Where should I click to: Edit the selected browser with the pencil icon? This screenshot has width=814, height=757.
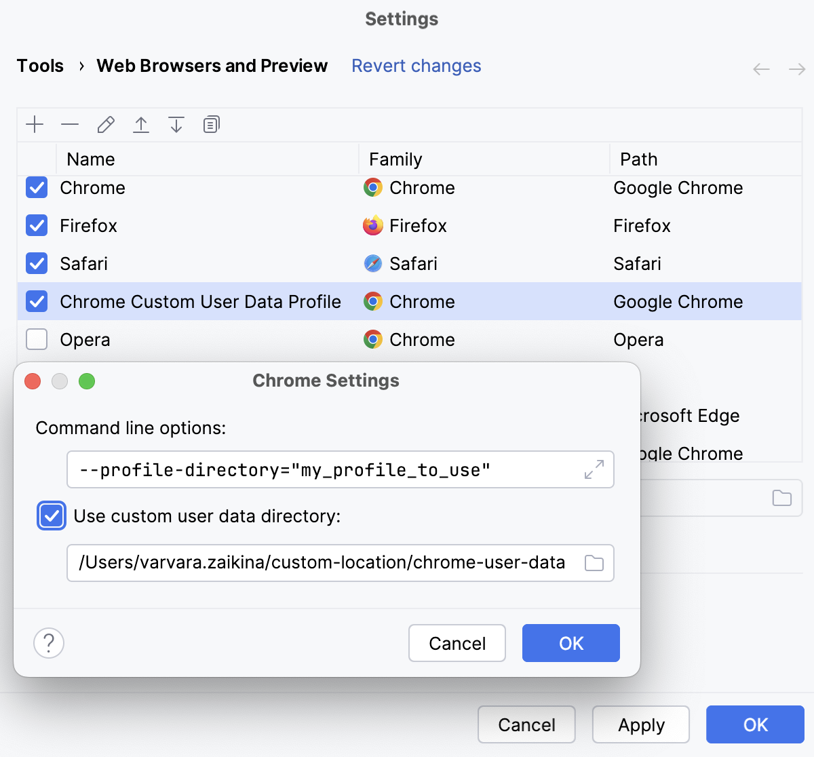click(105, 125)
